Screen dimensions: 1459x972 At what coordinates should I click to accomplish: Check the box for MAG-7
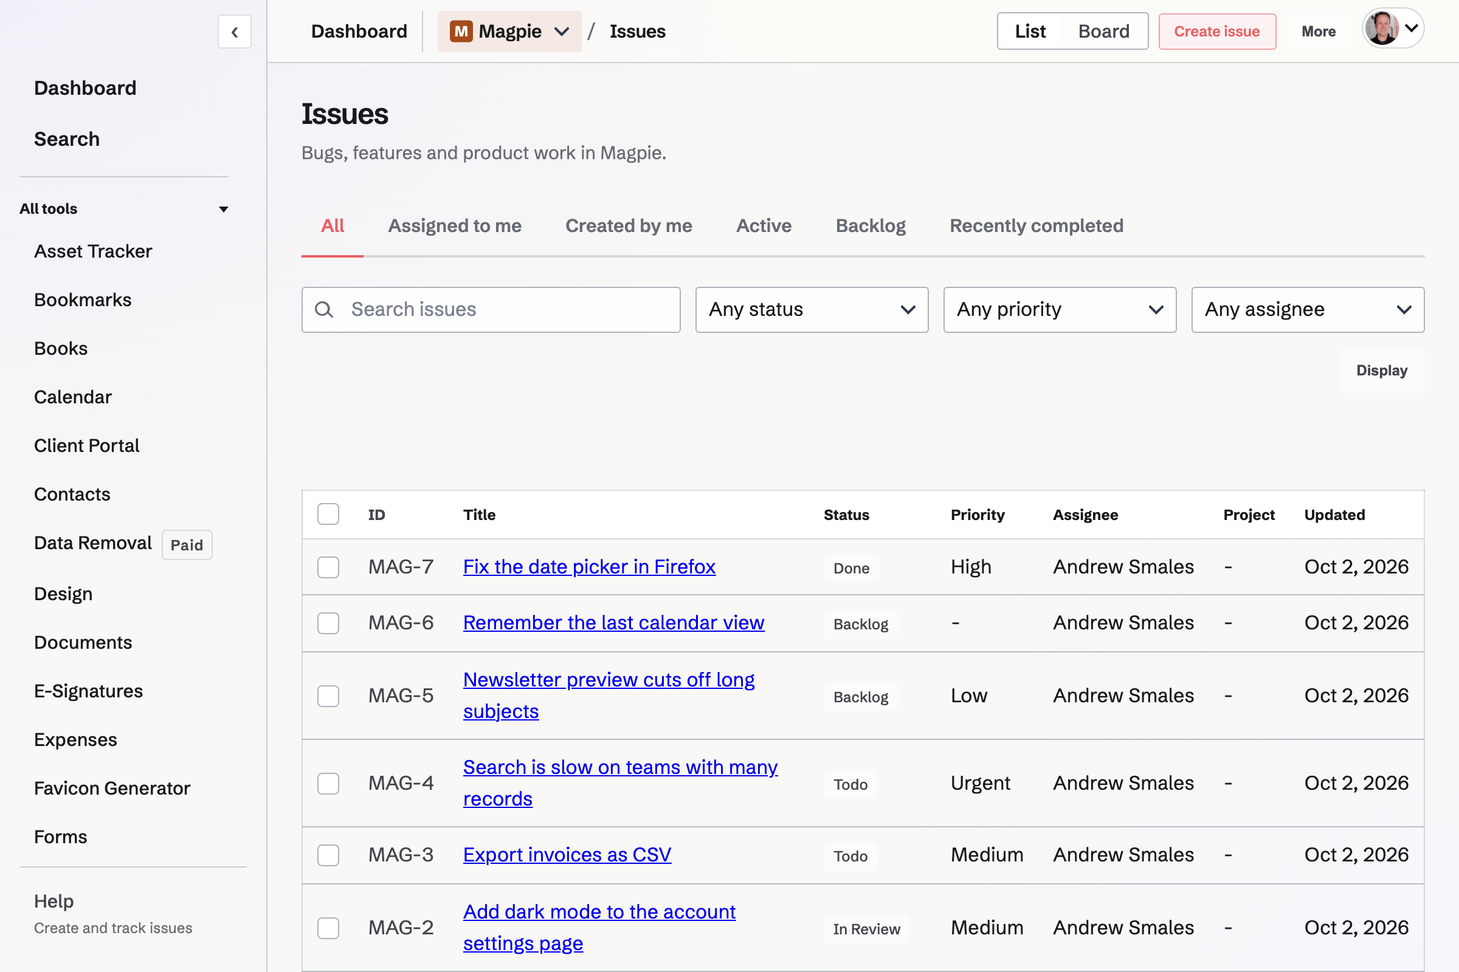click(328, 567)
